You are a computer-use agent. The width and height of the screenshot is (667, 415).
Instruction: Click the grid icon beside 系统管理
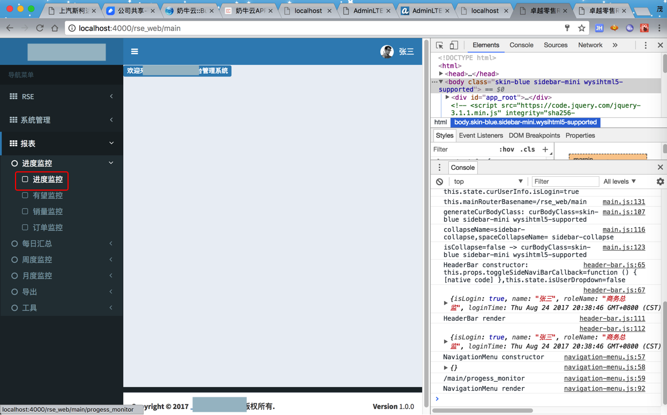[x=13, y=120]
